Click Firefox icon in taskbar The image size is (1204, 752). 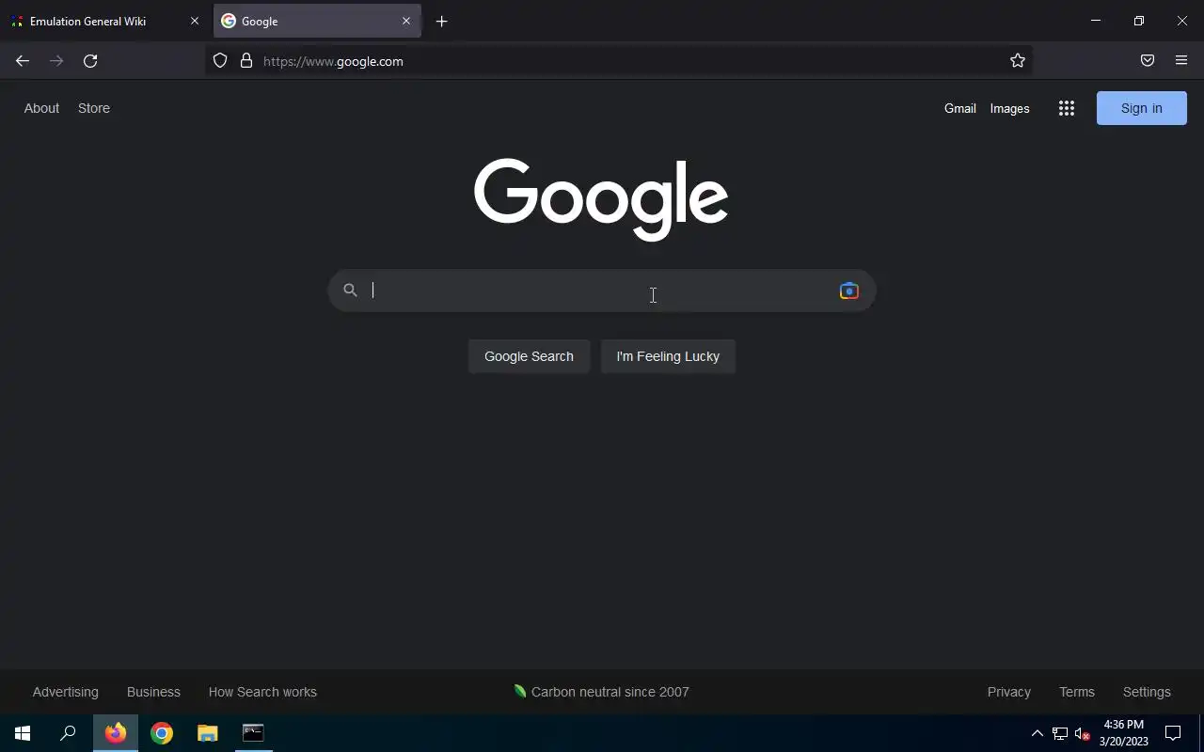[x=116, y=733]
